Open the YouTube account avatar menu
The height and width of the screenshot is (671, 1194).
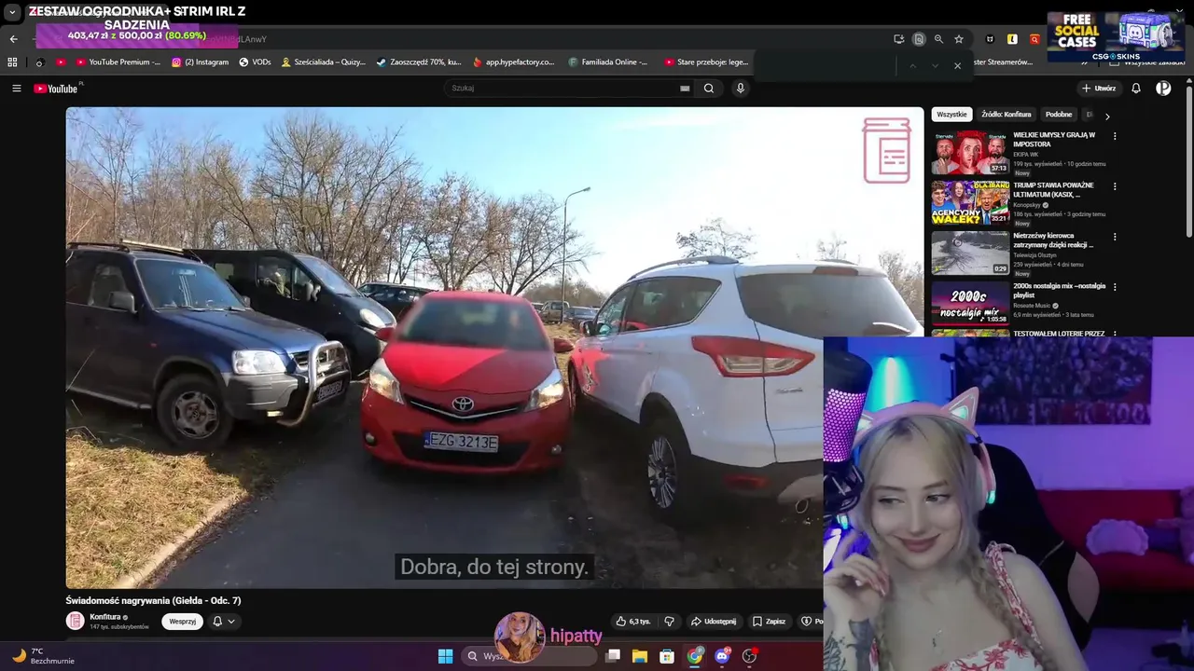[x=1163, y=89]
